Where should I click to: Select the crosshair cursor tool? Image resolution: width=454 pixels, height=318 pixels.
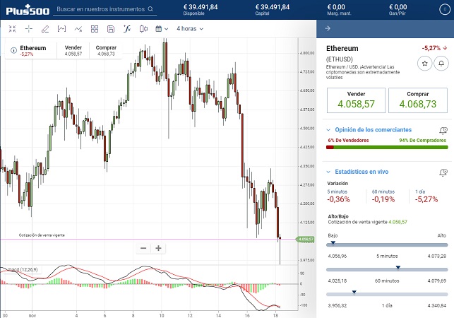(x=29, y=29)
